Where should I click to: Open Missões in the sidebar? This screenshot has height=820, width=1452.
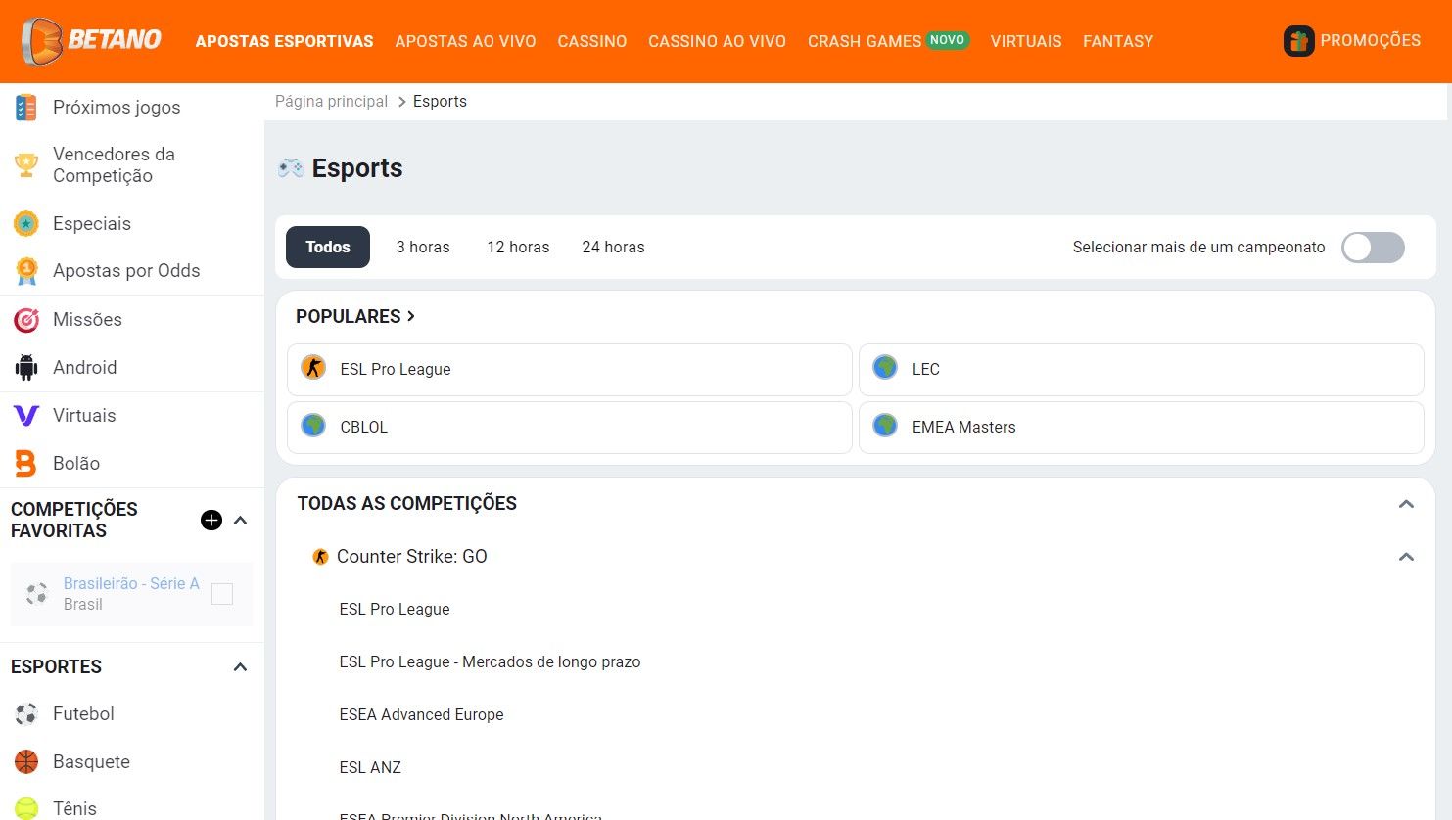[87, 320]
